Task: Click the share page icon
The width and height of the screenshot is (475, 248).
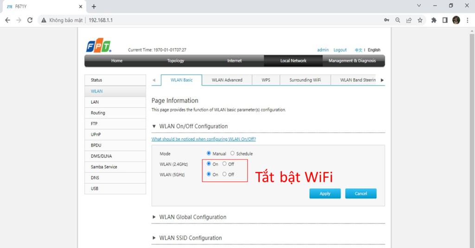Action: tap(409, 20)
